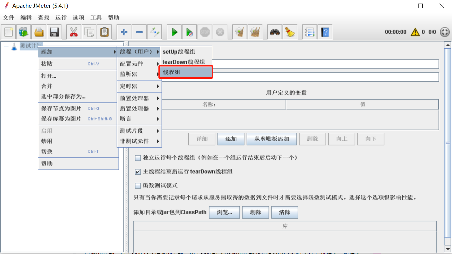
Task: Click the Cut scissors icon
Action: tap(74, 32)
